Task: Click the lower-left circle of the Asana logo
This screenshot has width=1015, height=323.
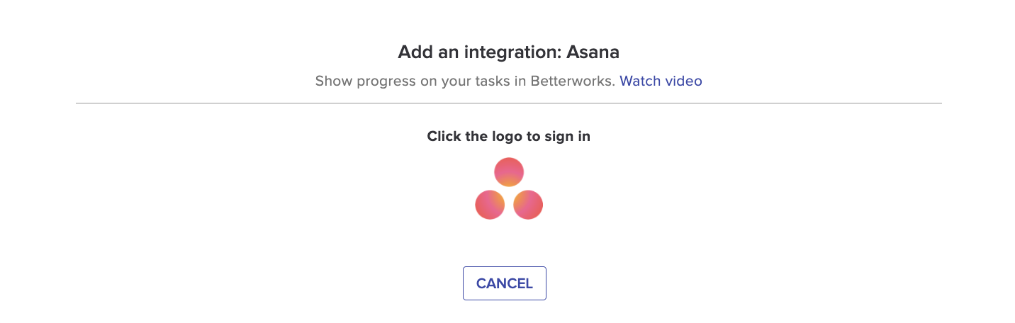Action: pos(490,205)
